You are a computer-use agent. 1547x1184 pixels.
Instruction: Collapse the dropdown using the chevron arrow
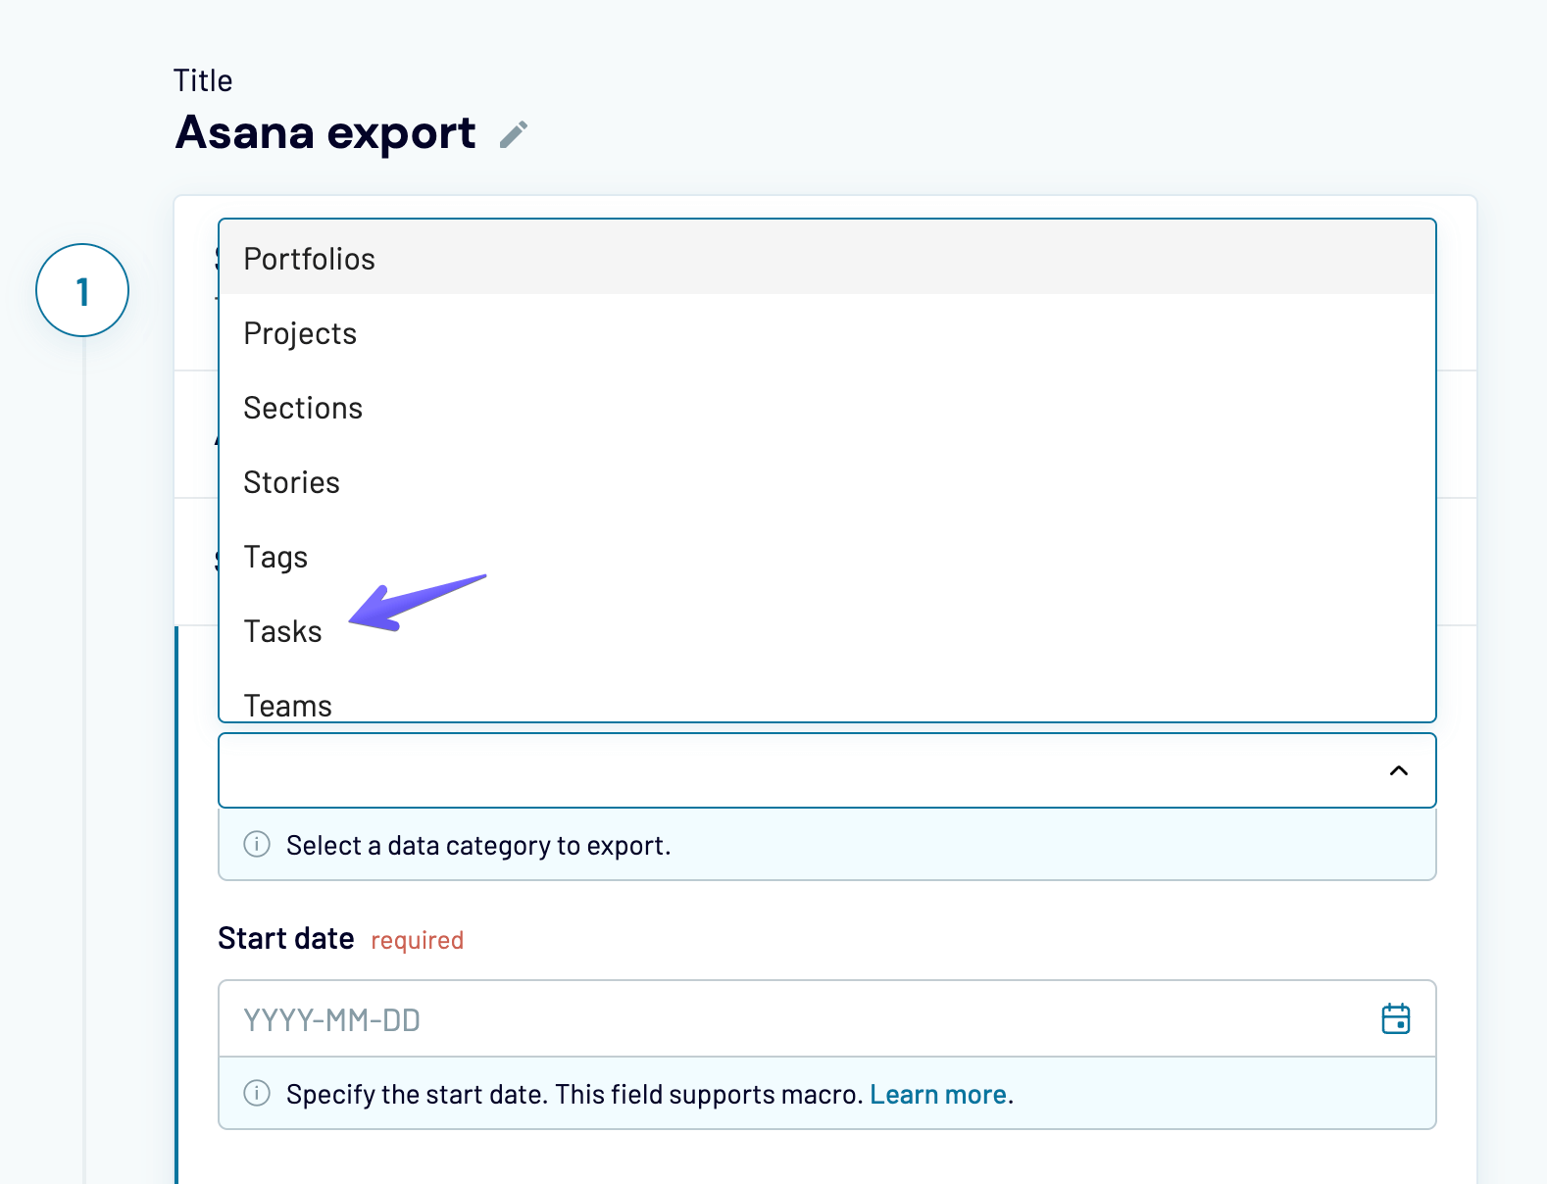tap(1398, 770)
